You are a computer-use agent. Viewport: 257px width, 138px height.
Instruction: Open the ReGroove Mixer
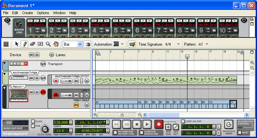(x=228, y=124)
